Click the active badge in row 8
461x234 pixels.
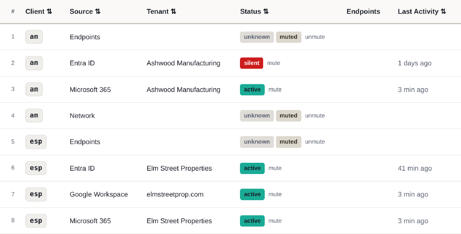click(x=252, y=221)
